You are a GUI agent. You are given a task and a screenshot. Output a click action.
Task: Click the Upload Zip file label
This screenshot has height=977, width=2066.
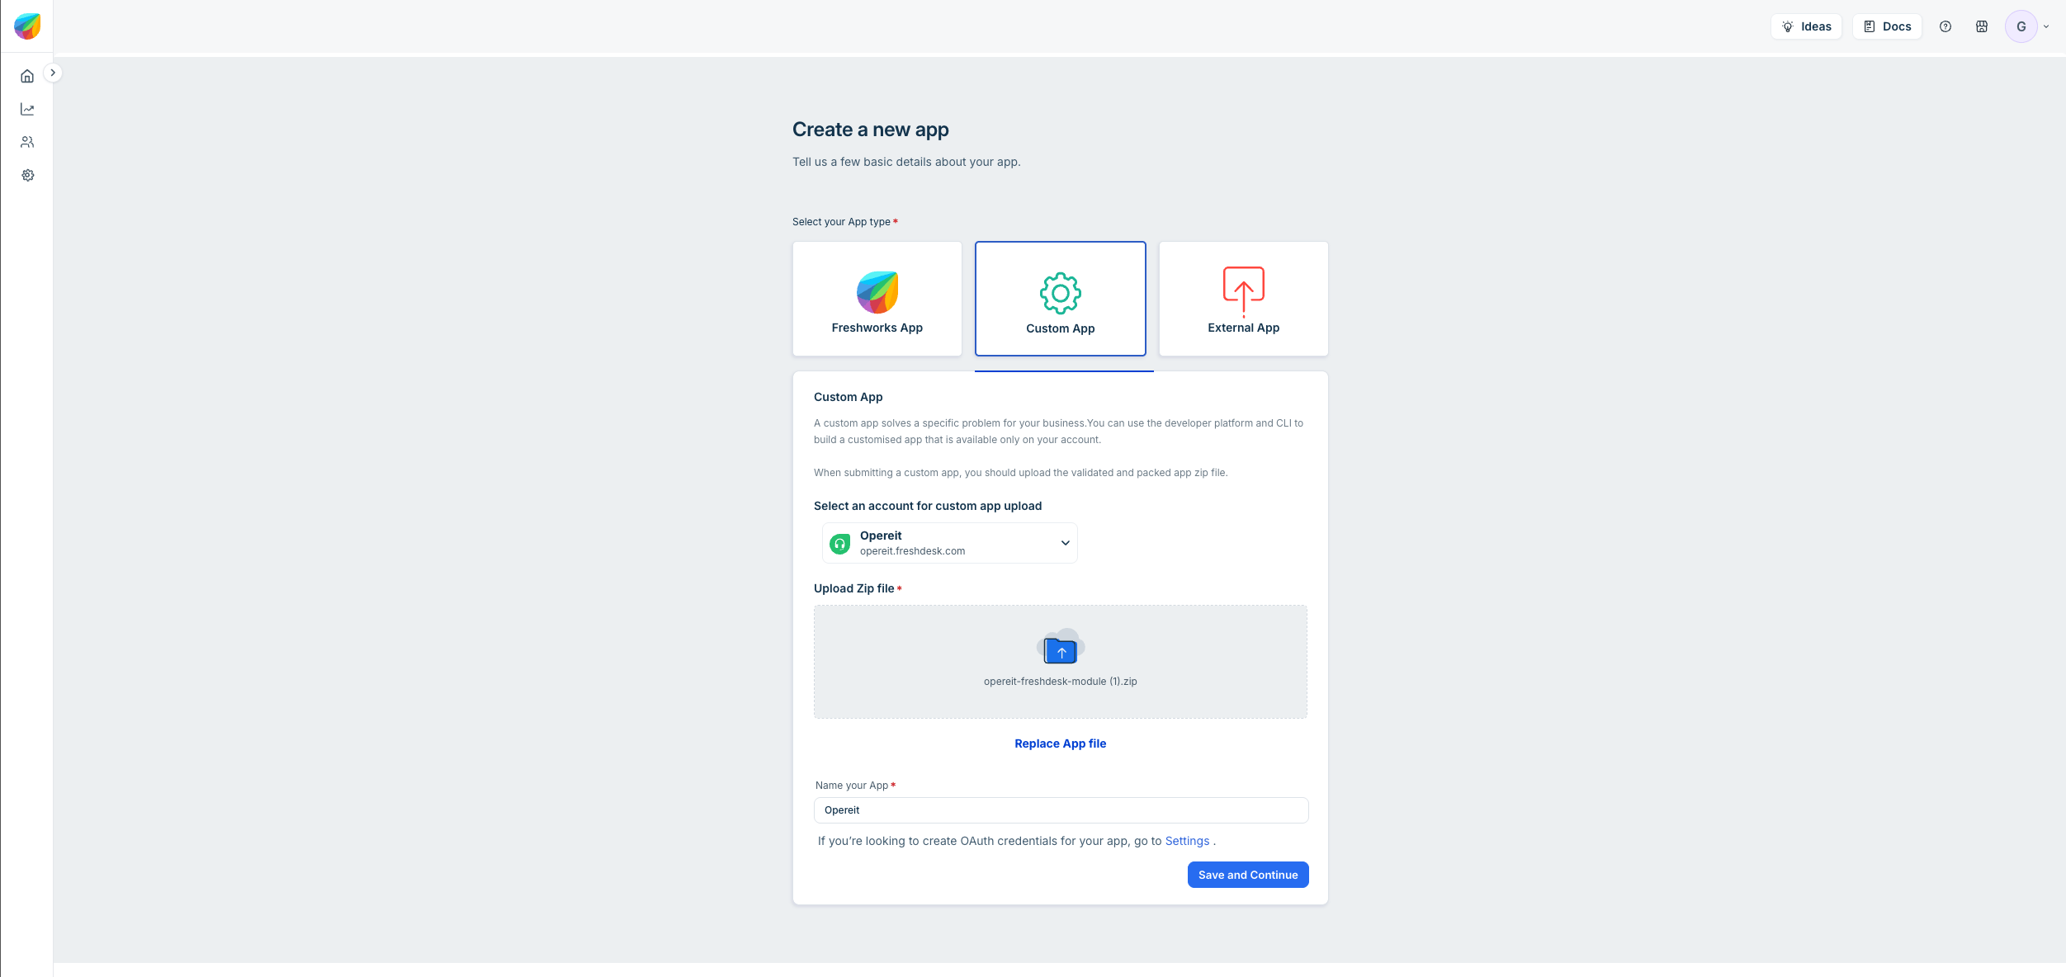pos(853,588)
